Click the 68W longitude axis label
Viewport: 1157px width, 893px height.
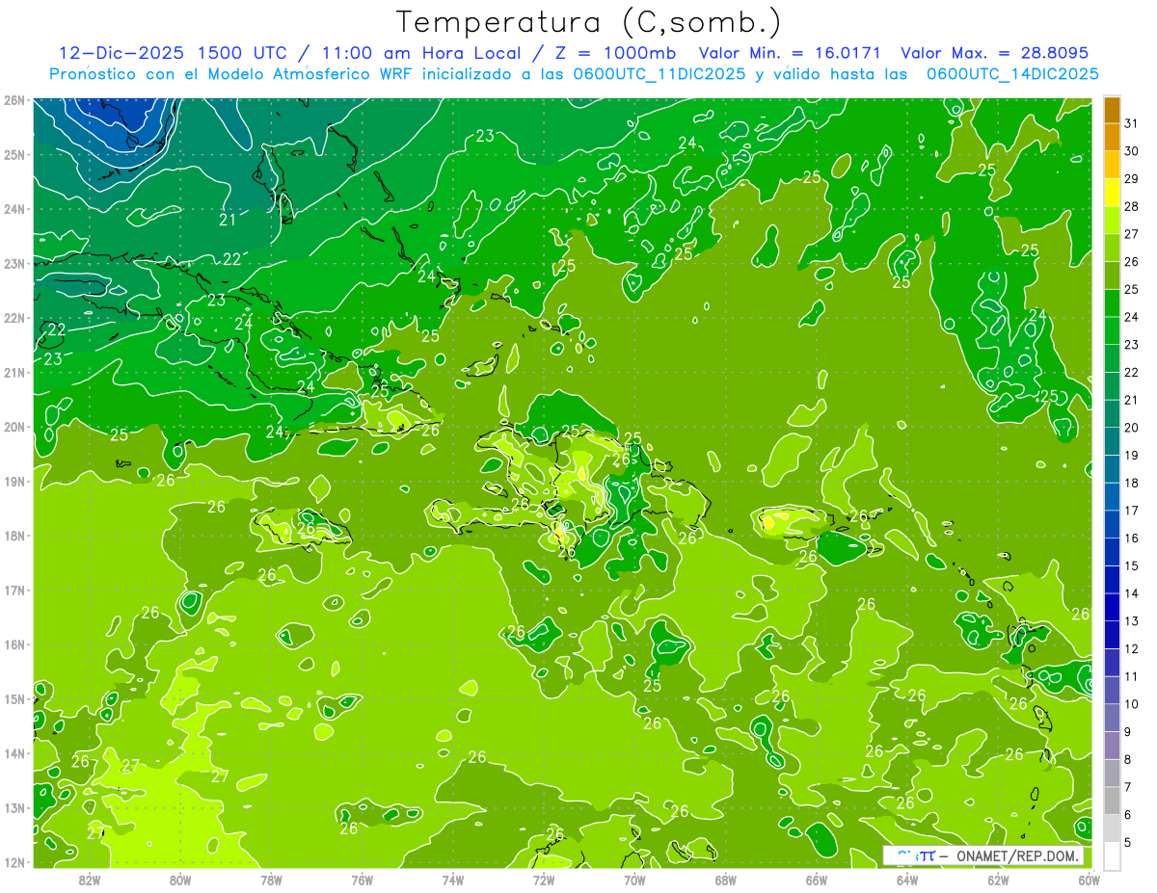pos(726,880)
